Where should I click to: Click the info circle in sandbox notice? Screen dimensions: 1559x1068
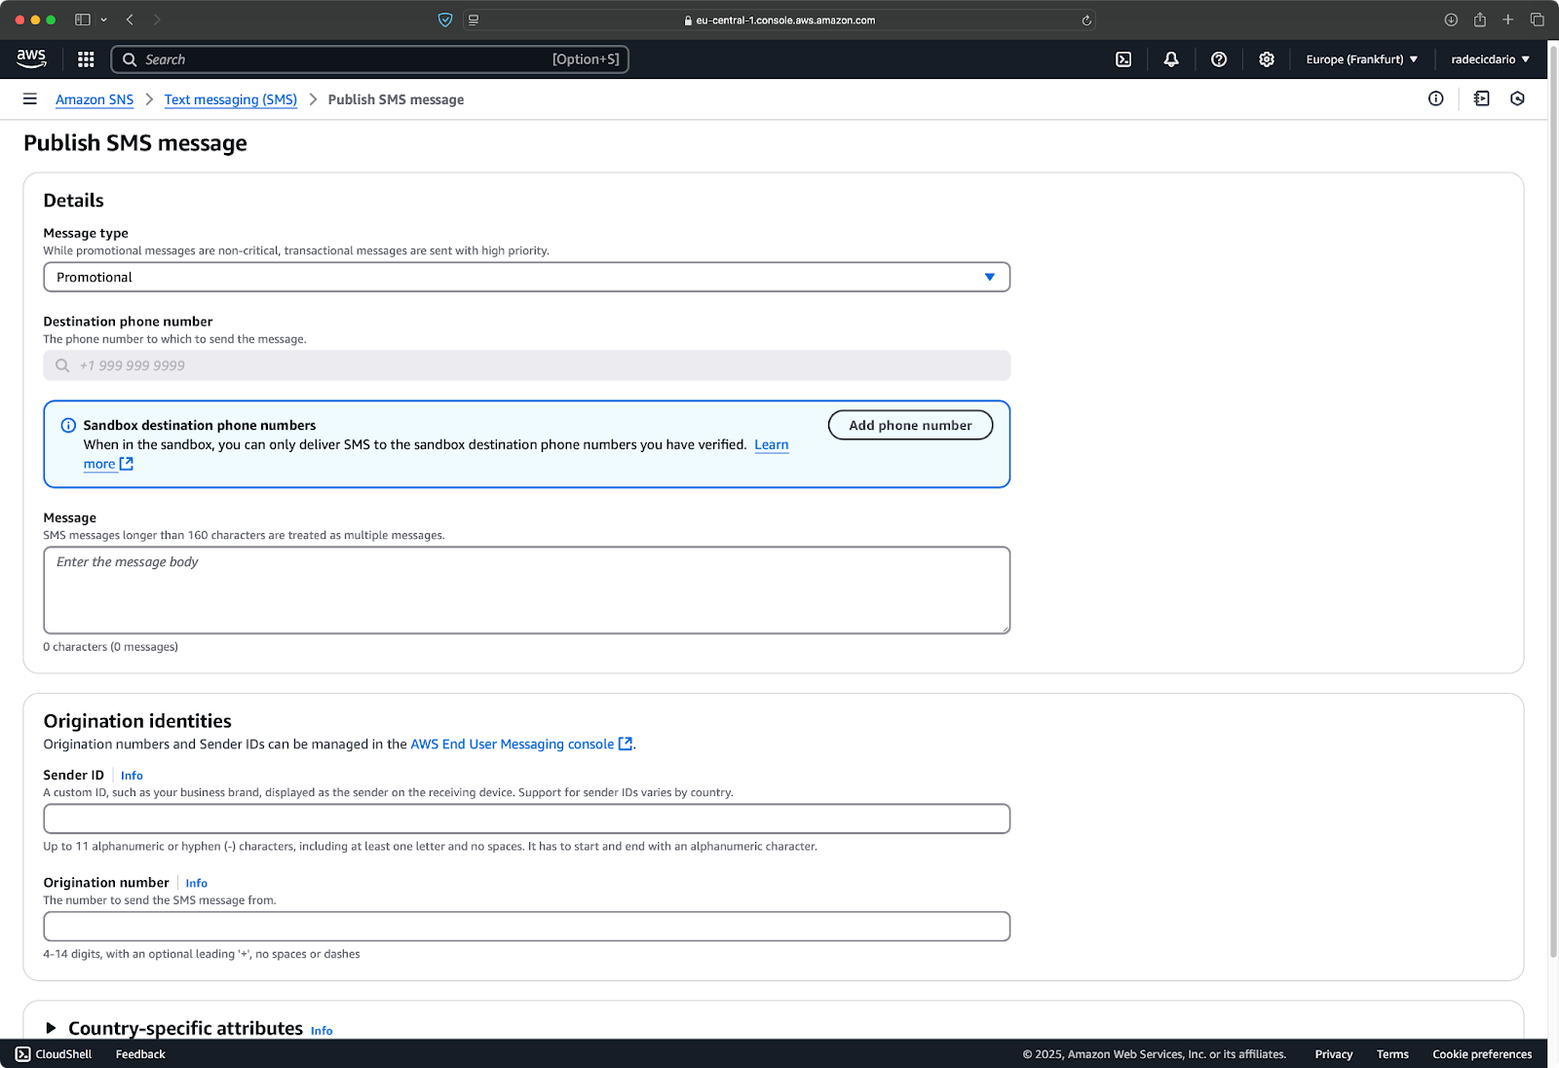68,426
